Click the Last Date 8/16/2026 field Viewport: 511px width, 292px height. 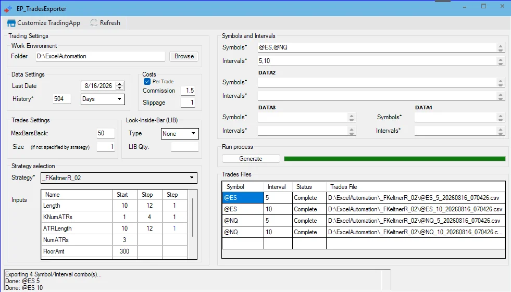[98, 86]
